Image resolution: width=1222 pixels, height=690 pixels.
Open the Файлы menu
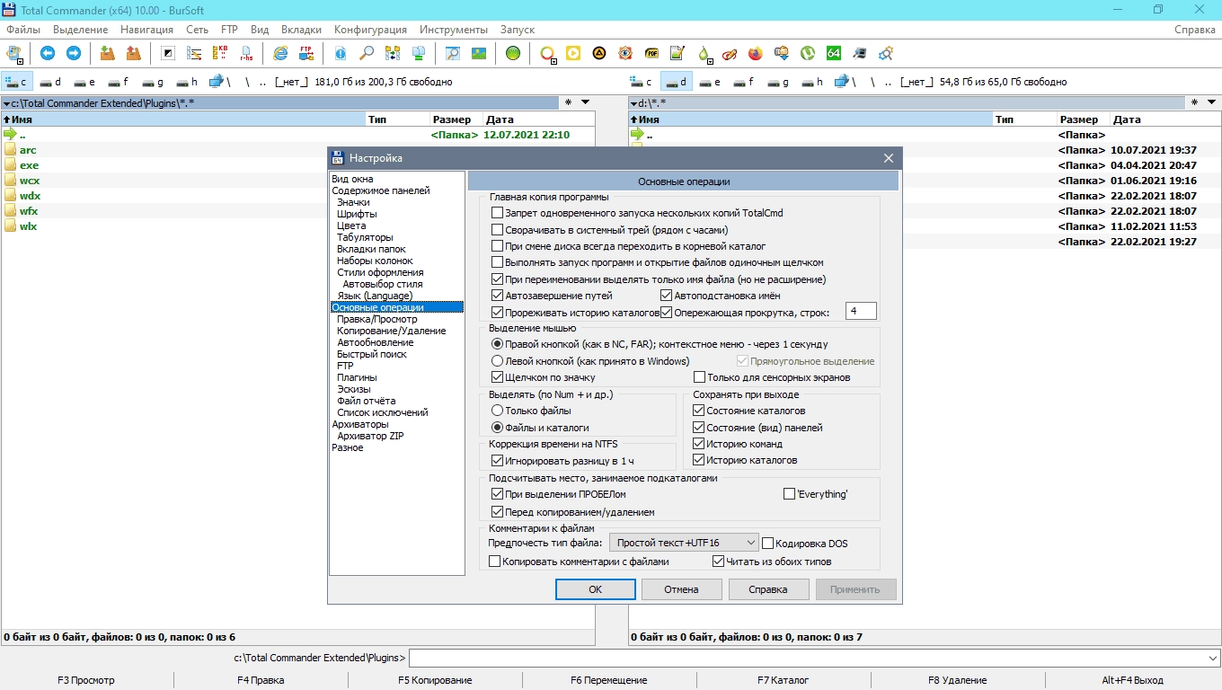pyautogui.click(x=23, y=30)
